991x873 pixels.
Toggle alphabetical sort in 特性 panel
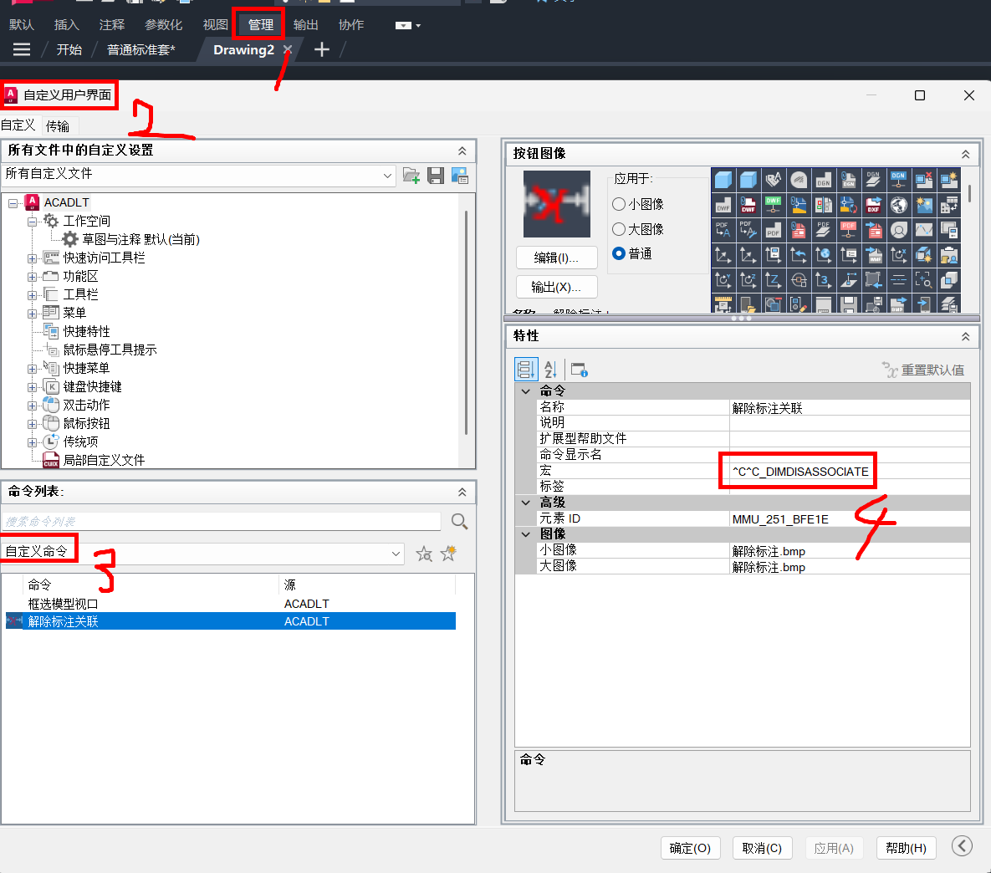coord(550,369)
